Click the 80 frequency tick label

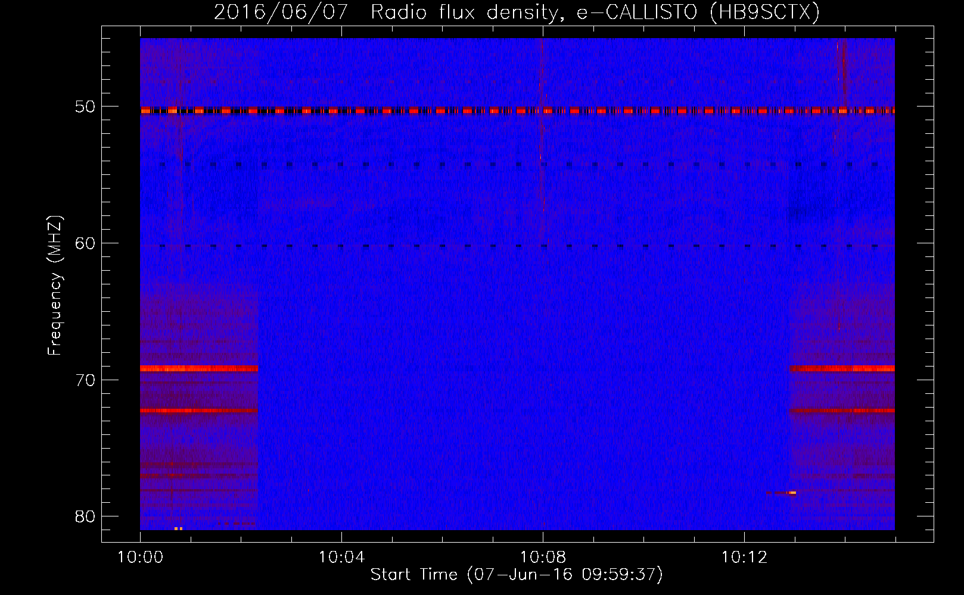(86, 516)
